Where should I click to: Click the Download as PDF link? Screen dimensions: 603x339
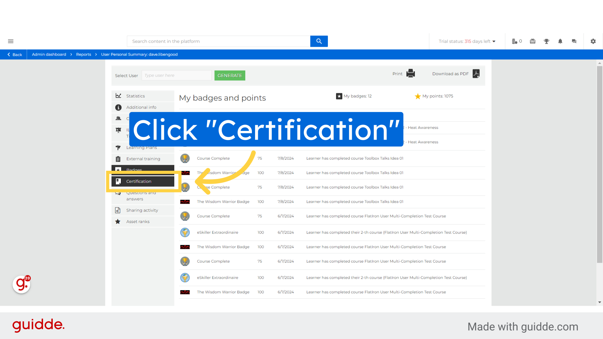450,73
